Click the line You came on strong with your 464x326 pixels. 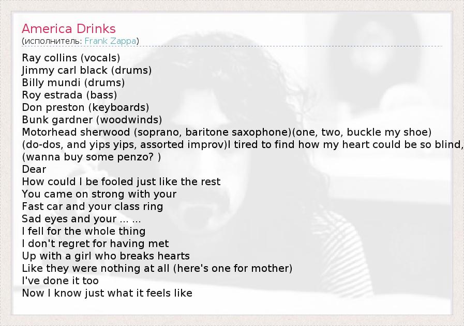[99, 194]
